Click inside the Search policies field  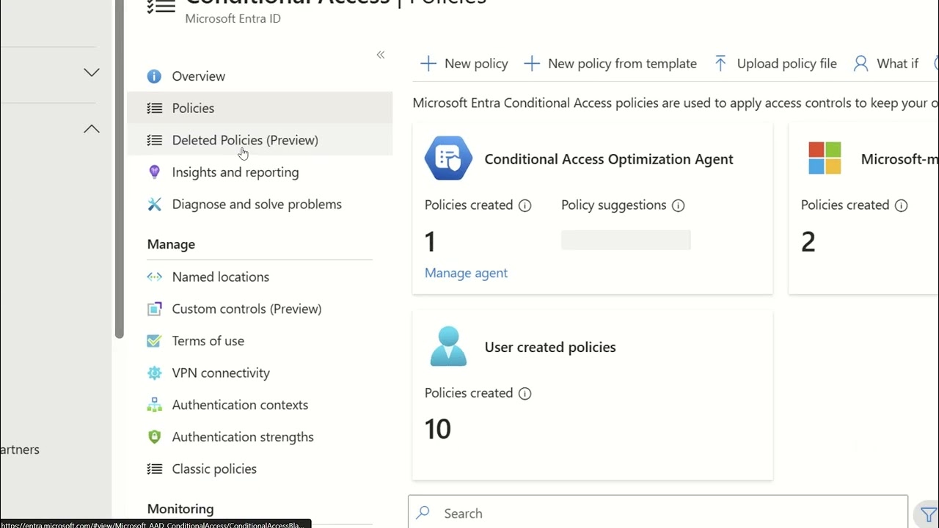[658, 513]
